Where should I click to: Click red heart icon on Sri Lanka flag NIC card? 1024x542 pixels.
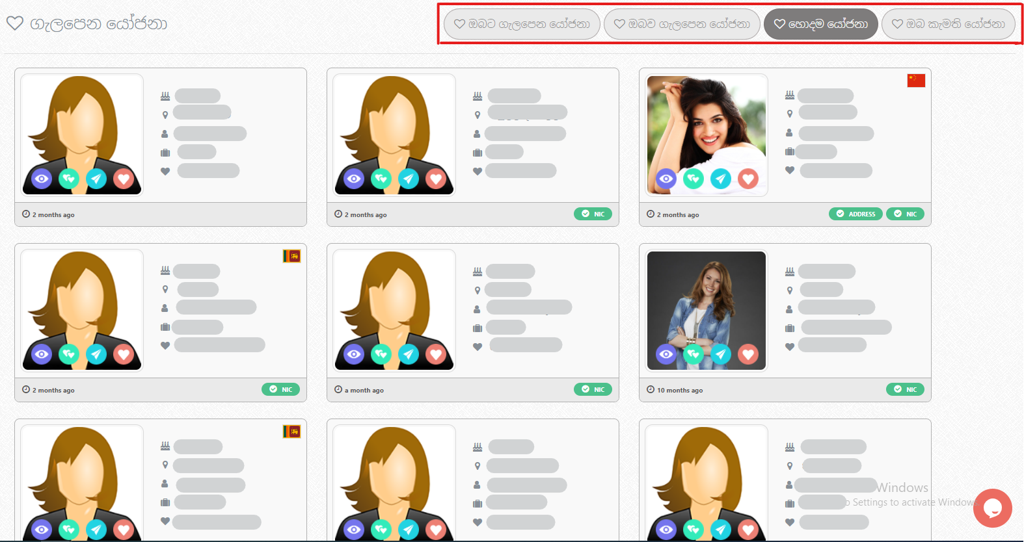(x=124, y=354)
